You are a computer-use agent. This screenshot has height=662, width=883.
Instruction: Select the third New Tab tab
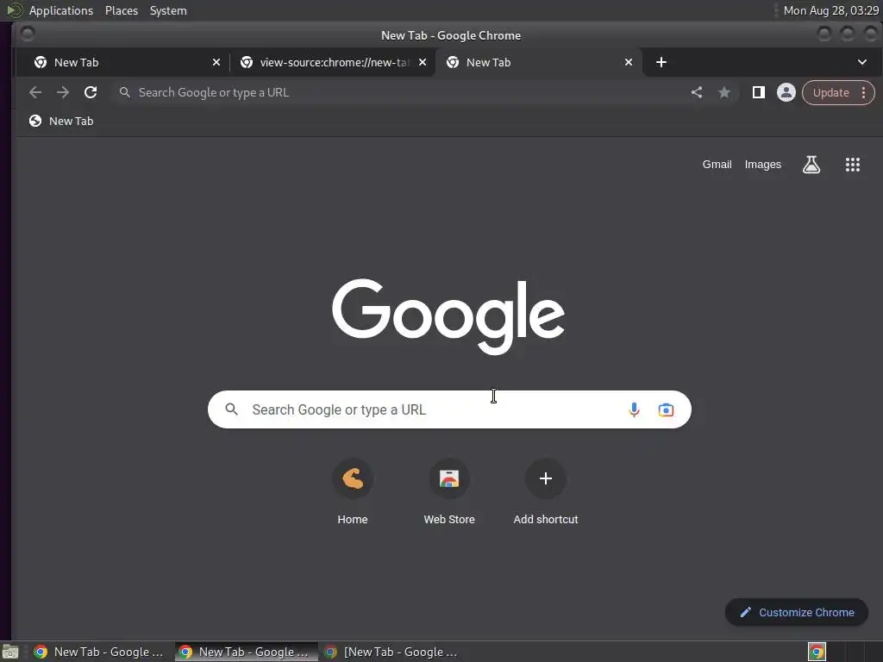click(x=538, y=62)
